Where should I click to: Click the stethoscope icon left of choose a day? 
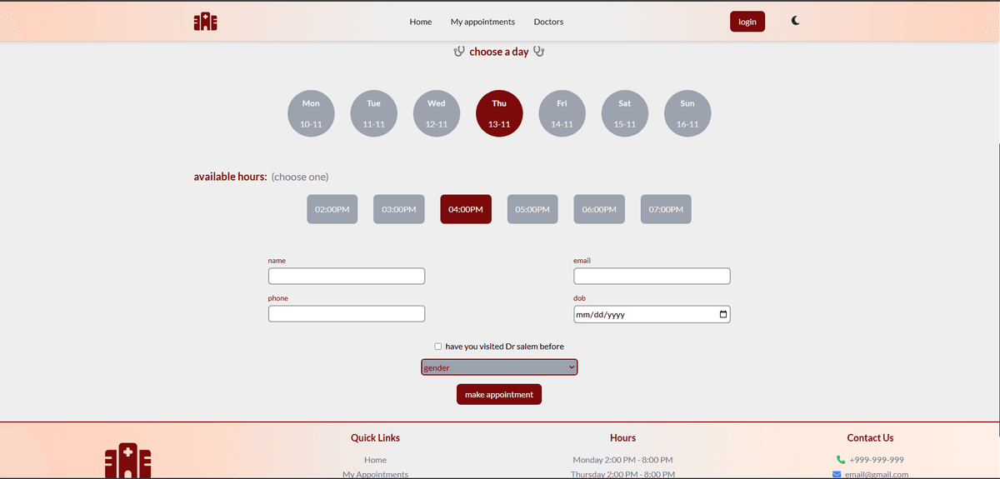click(x=458, y=52)
